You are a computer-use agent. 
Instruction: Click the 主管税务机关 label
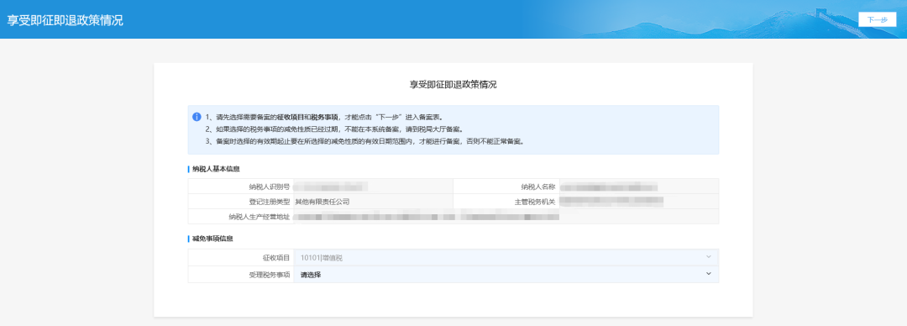click(535, 202)
